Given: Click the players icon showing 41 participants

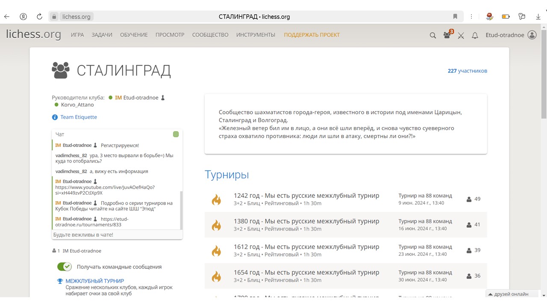Looking at the screenshot, I should pos(469,225).
